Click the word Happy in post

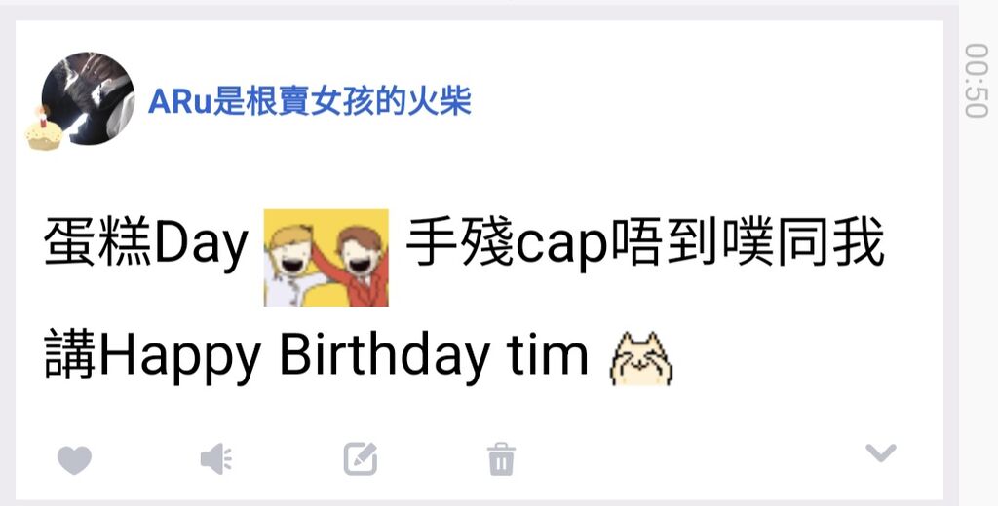coord(180,356)
